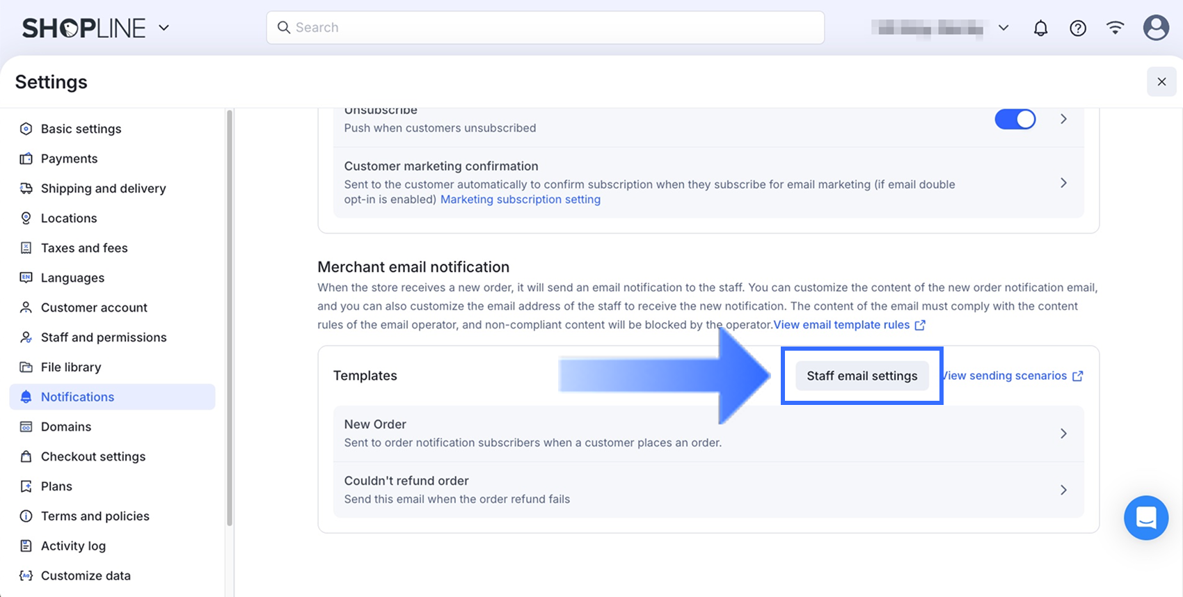The width and height of the screenshot is (1183, 597).
Task: Open Staff and permissions settings
Action: click(x=104, y=337)
